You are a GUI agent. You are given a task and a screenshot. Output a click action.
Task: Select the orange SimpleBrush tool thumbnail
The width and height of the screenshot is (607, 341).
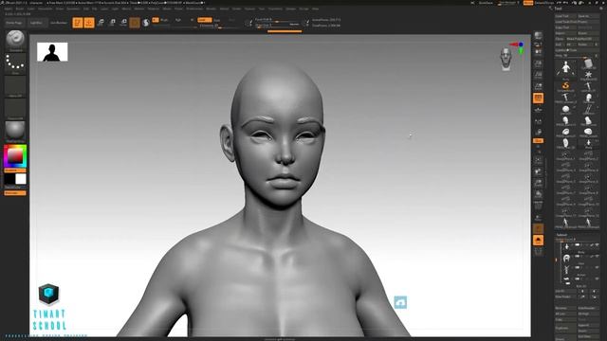[x=565, y=86]
